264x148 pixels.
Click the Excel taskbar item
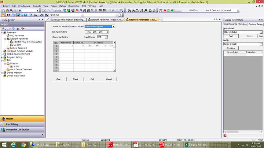pos(196,145)
